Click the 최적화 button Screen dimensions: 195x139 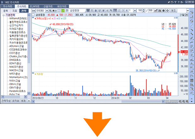coord(16,101)
